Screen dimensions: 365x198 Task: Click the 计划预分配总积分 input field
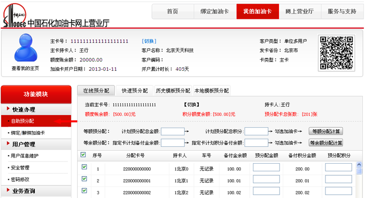257,131
